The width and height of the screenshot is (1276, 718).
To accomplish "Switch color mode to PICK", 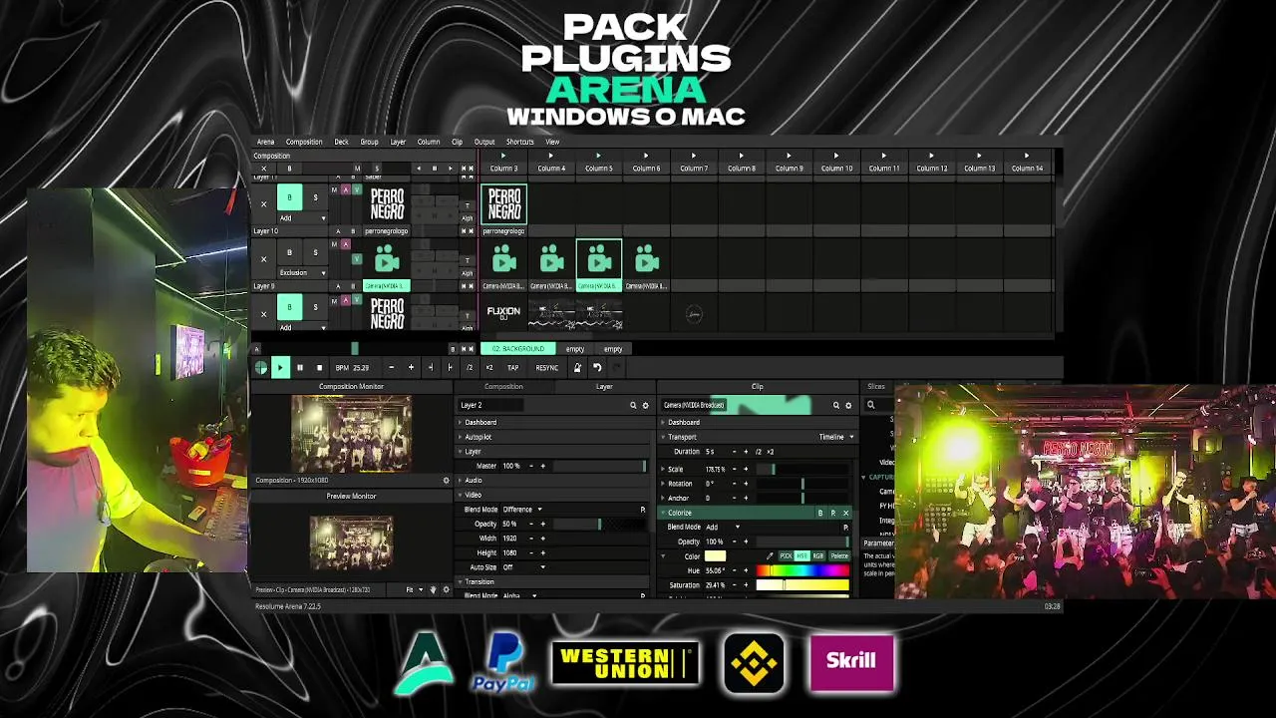I will point(786,556).
